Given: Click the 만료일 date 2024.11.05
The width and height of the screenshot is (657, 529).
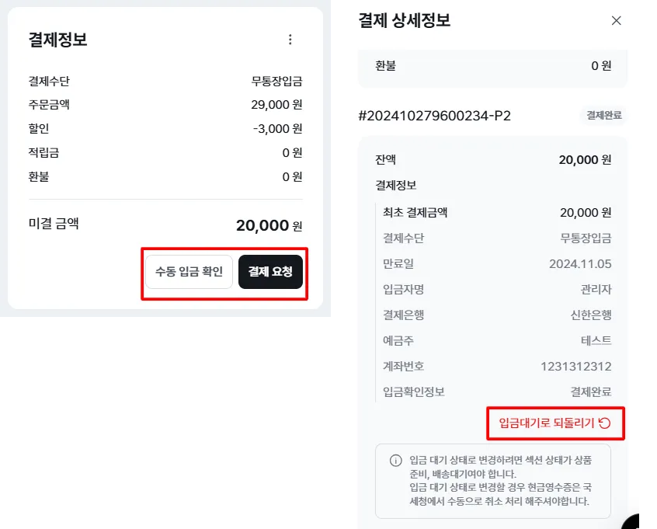Looking at the screenshot, I should click(x=580, y=263).
